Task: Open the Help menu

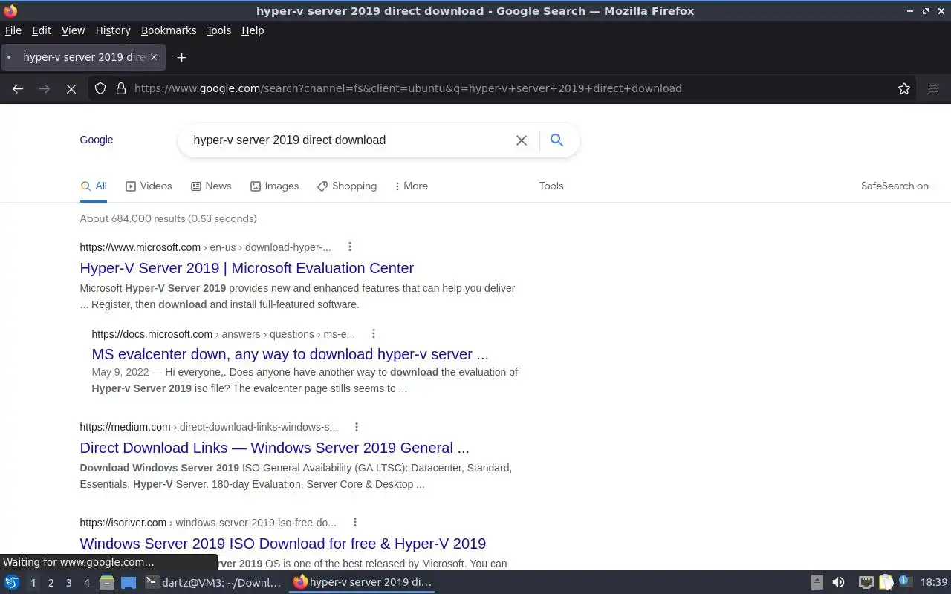Action: coord(253,30)
